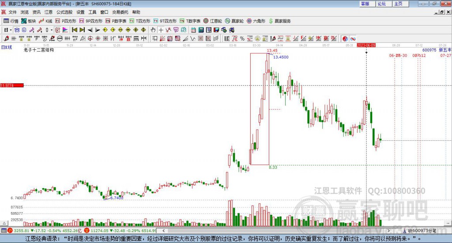Select the hand pan tool
Viewport: 452px width, 243px height.
(153, 30)
